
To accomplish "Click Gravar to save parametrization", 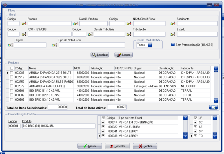I will [x=90, y=146].
